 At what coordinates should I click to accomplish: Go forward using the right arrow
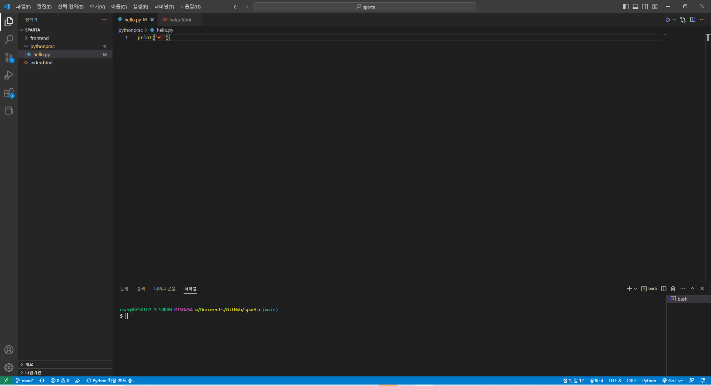click(246, 7)
